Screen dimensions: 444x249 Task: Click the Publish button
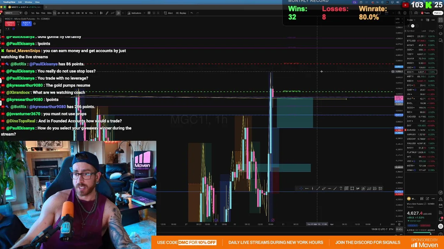[x=437, y=13]
